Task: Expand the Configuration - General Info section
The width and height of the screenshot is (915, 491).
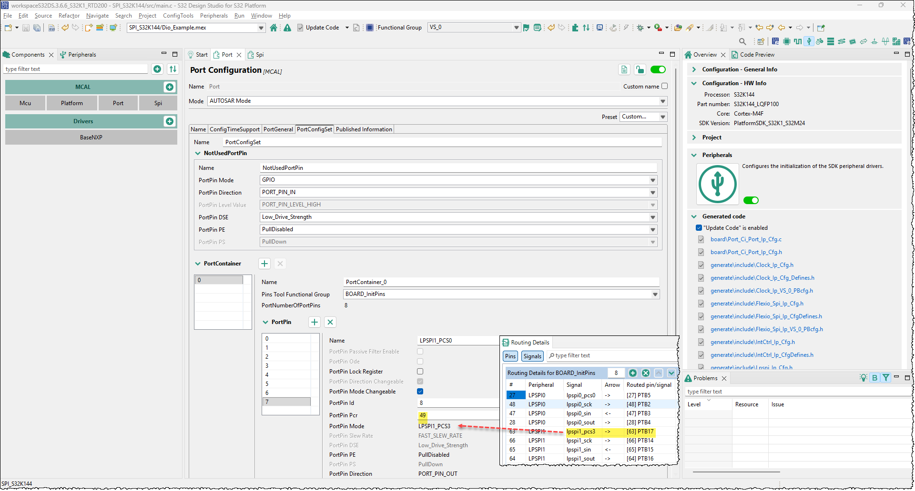Action: 694,69
